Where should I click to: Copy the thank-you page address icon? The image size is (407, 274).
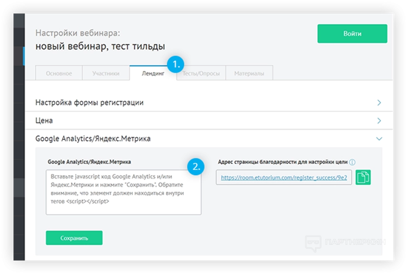pyautogui.click(x=363, y=177)
